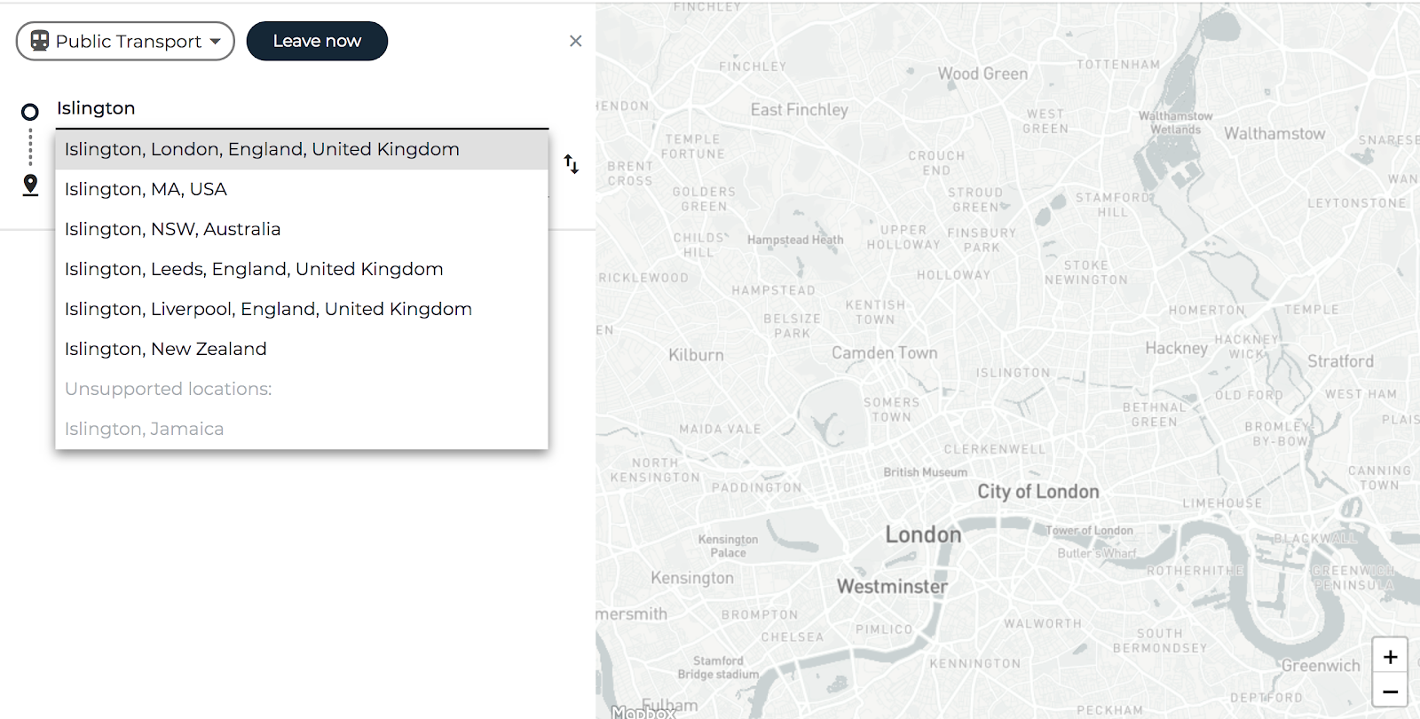The image size is (1420, 719).
Task: Click the Camden Town label on map
Action: pos(884,353)
